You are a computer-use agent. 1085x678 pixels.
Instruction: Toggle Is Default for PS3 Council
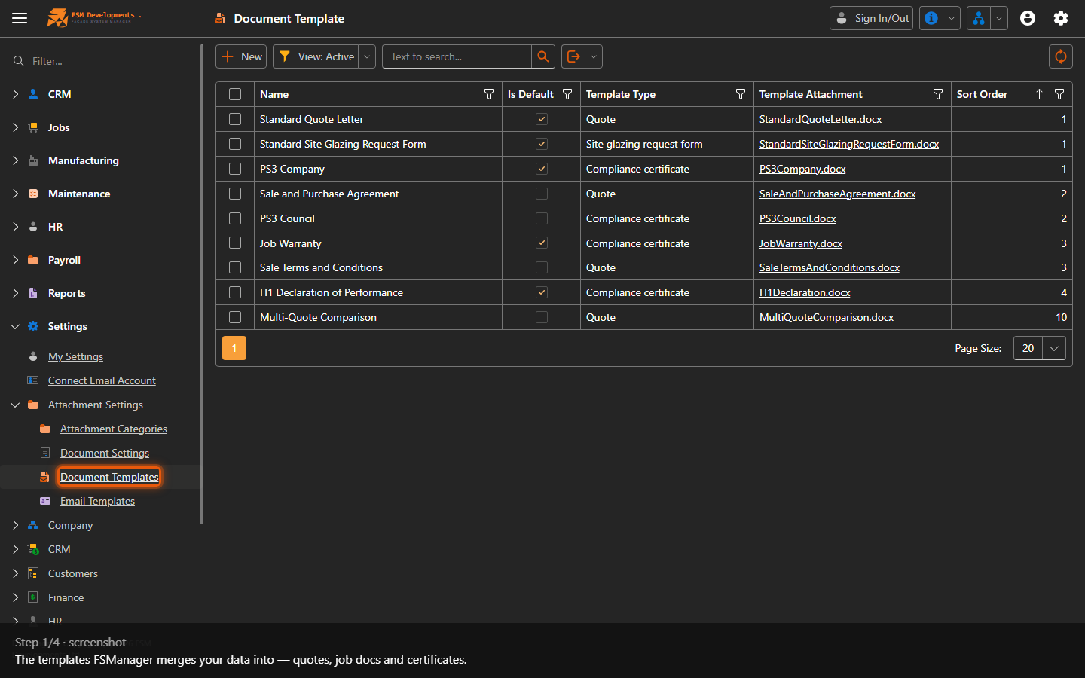click(x=542, y=218)
